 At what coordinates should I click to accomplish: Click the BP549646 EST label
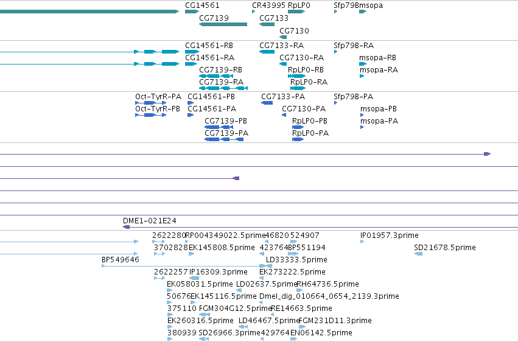pos(121,259)
